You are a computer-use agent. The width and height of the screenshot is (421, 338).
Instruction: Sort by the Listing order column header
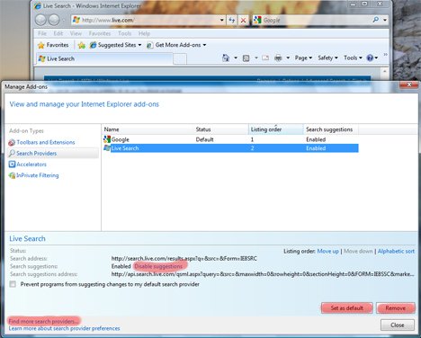(x=276, y=129)
